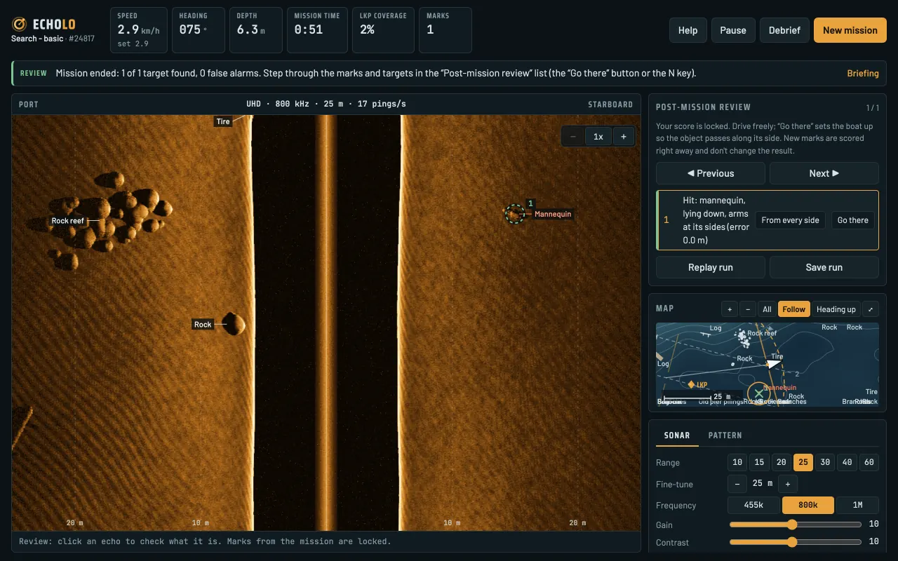Set sonar range to 30

tap(825, 462)
